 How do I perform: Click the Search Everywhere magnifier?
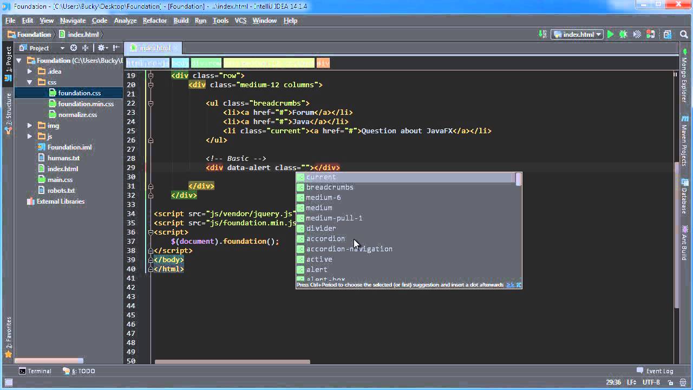(x=685, y=34)
